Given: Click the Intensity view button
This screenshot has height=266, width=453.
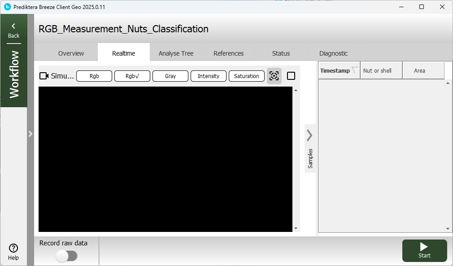Looking at the screenshot, I should pyautogui.click(x=208, y=76).
